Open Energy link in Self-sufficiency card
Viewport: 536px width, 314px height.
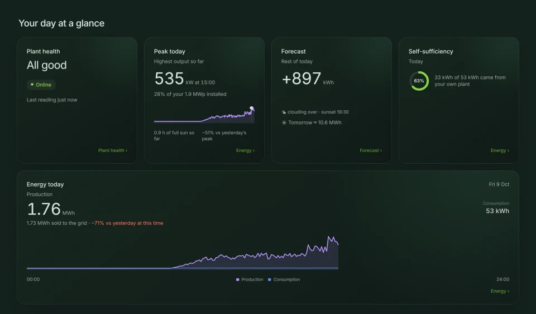(500, 150)
